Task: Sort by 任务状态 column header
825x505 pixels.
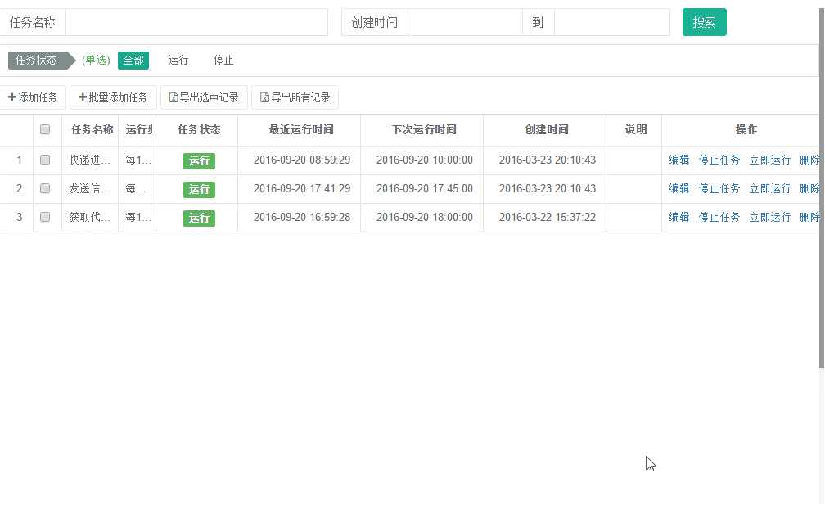Action: point(199,129)
